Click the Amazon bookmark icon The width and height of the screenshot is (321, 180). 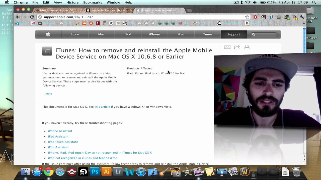[x=247, y=23]
